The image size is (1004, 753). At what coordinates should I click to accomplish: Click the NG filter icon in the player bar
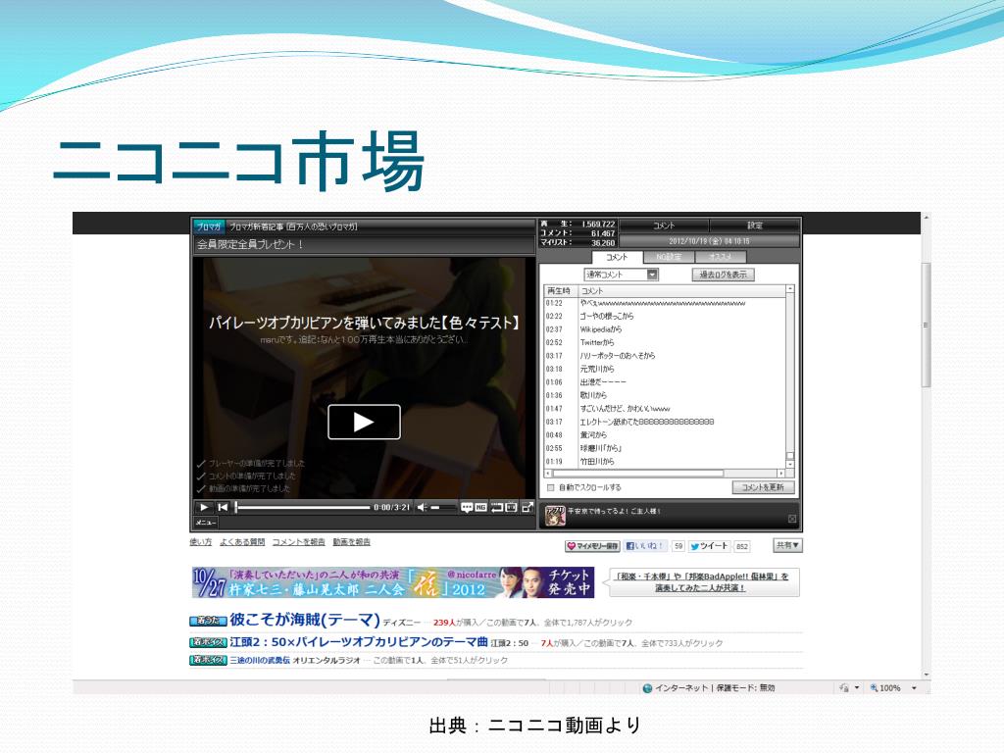pyautogui.click(x=480, y=507)
